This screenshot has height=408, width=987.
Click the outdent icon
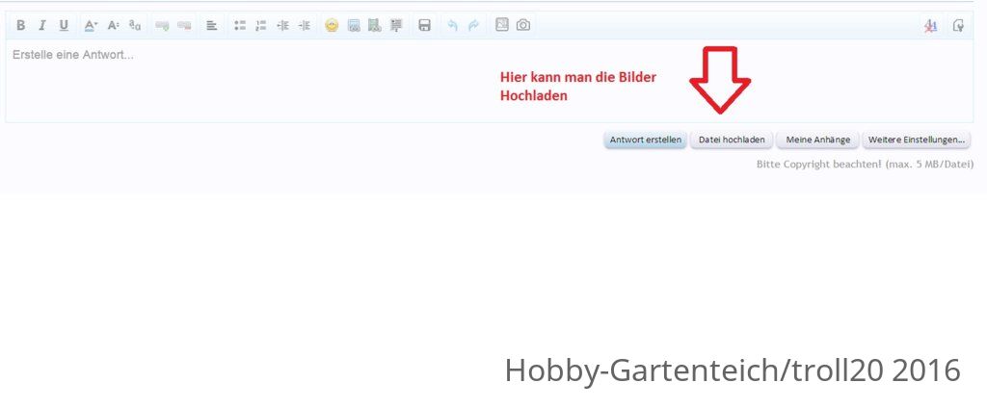click(282, 26)
